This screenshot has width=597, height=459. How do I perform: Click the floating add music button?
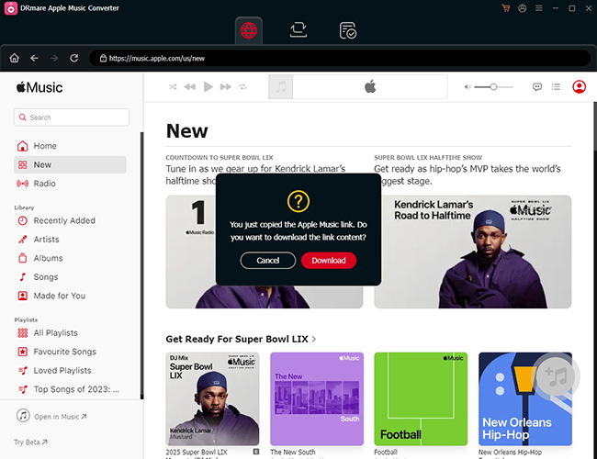556,376
